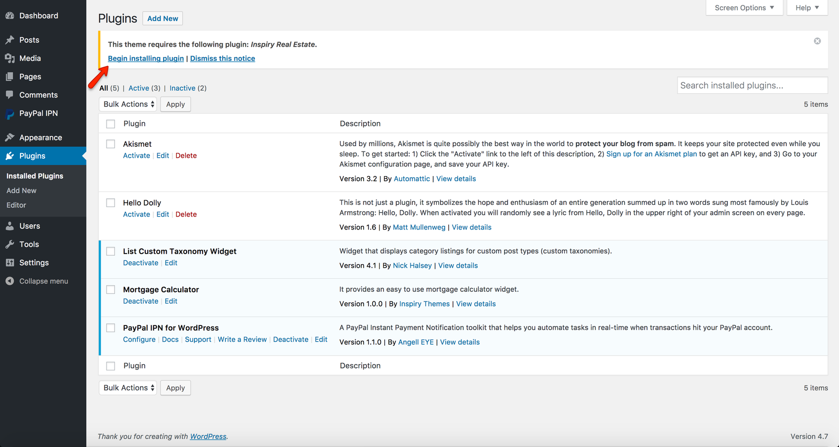Deactivate List Custom Taxonomy Widget

(x=141, y=263)
